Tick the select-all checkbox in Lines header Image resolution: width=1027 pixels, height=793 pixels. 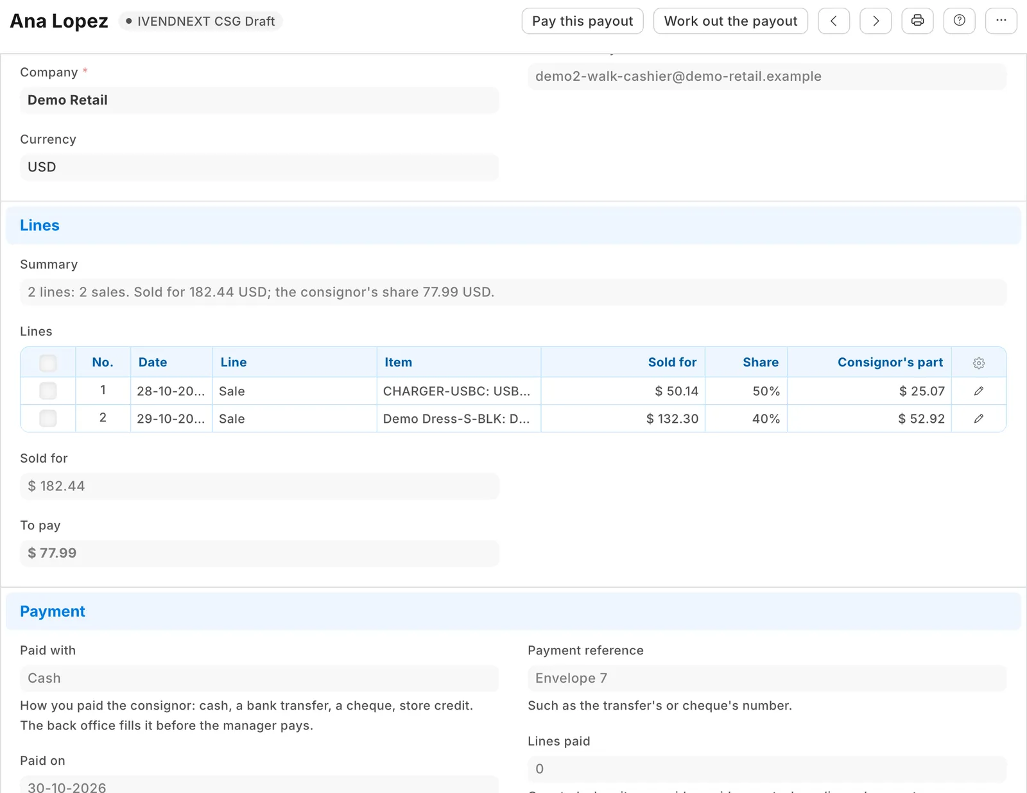pos(48,362)
